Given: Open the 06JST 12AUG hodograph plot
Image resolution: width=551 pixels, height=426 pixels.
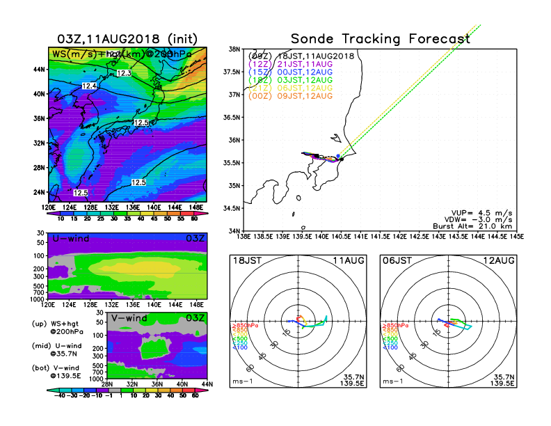Looking at the screenshot, I should 449,322.
